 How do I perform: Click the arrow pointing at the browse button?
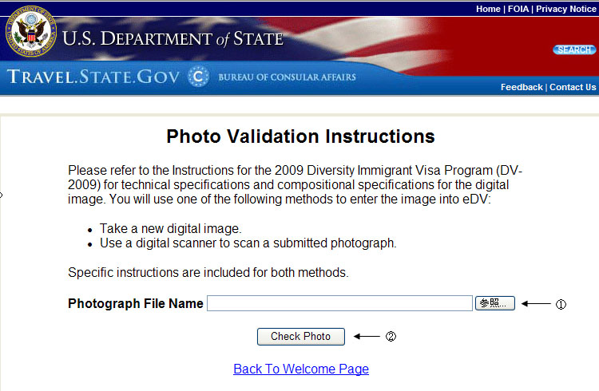coord(536,304)
